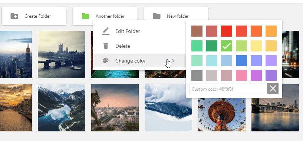This screenshot has height=141, width=303.
Task: Click the palette icon beside Change color
Action: [x=106, y=61]
